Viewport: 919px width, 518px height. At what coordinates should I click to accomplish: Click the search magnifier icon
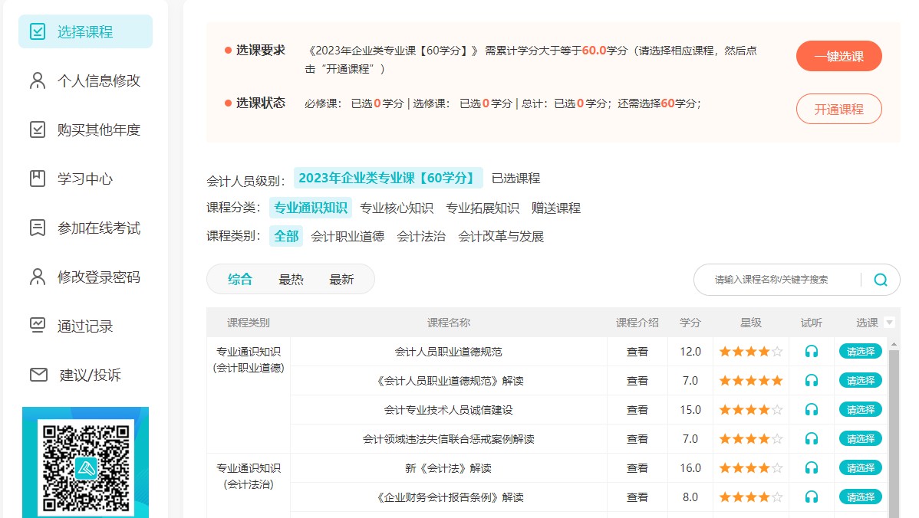pyautogui.click(x=880, y=280)
